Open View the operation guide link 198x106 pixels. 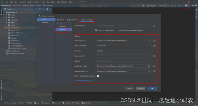(x=84, y=81)
